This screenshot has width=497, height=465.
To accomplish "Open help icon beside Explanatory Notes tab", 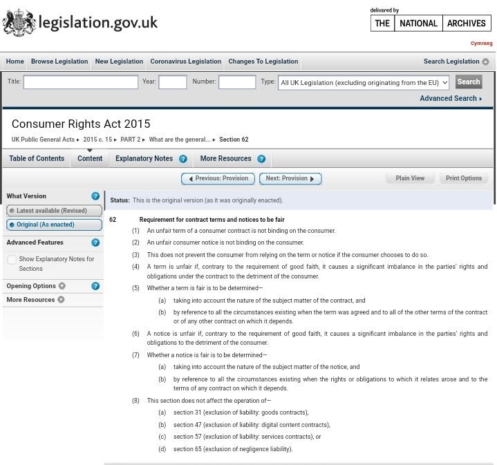I will click(183, 159).
